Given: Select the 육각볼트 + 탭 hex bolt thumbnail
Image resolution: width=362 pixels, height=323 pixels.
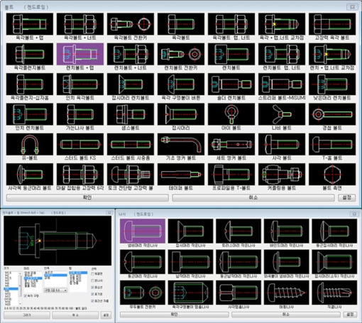Looking at the screenshot, I should (x=30, y=24).
